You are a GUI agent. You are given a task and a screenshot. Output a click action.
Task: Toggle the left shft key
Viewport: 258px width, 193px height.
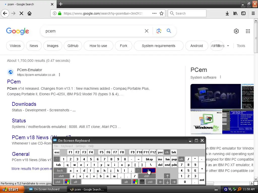[x=61, y=176]
